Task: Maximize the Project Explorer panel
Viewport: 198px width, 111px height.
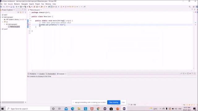Action: (x=25, y=10)
